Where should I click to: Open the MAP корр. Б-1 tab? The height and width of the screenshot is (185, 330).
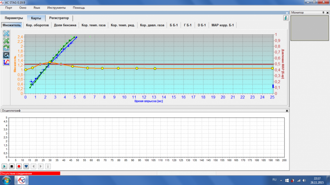(x=222, y=25)
